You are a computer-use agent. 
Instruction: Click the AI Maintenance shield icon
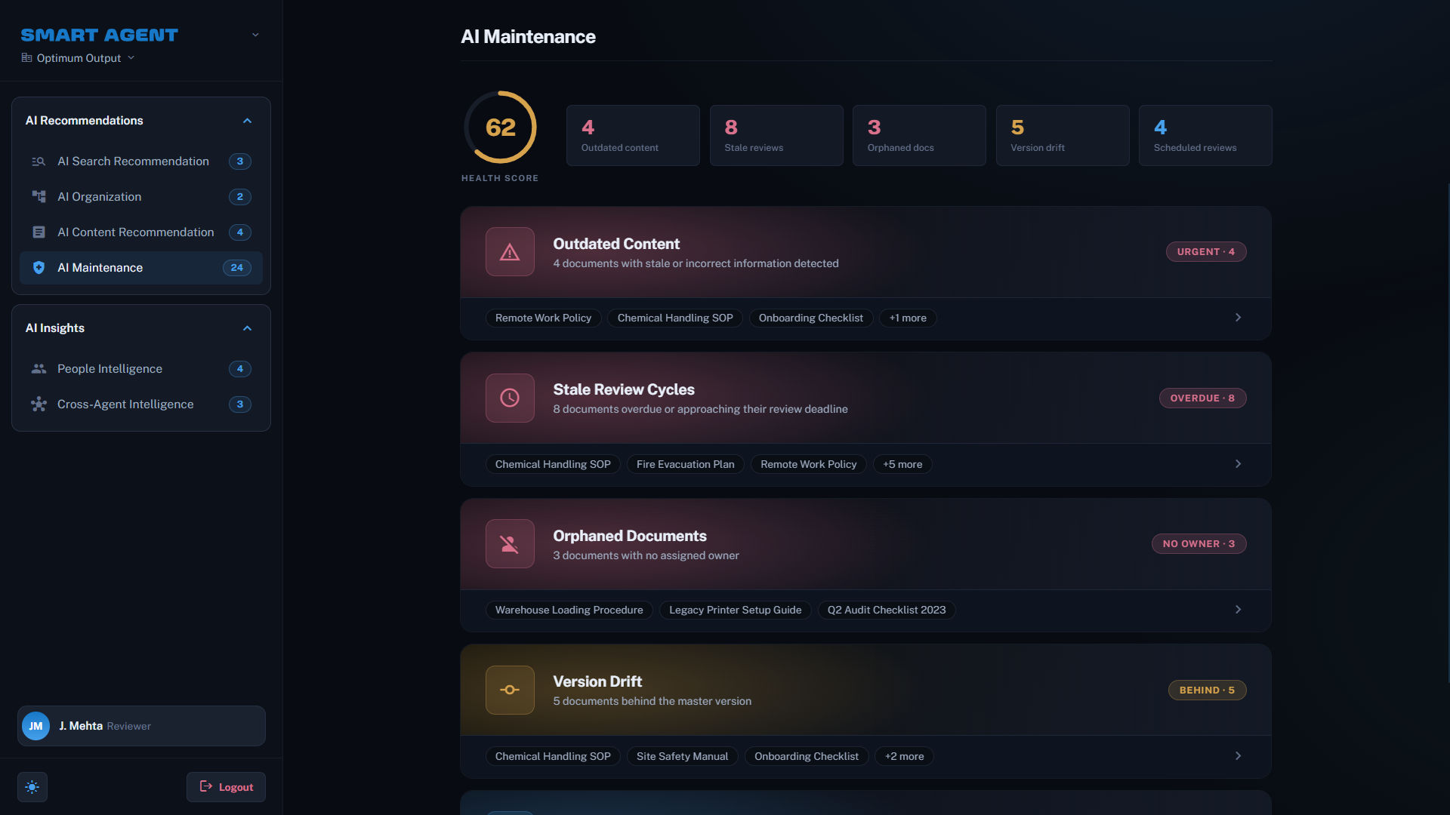tap(39, 268)
